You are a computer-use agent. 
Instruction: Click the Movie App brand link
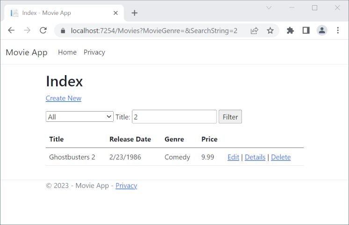(x=27, y=52)
